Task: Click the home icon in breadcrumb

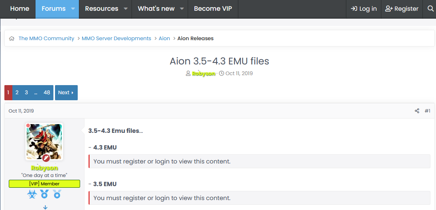Action: click(12, 39)
